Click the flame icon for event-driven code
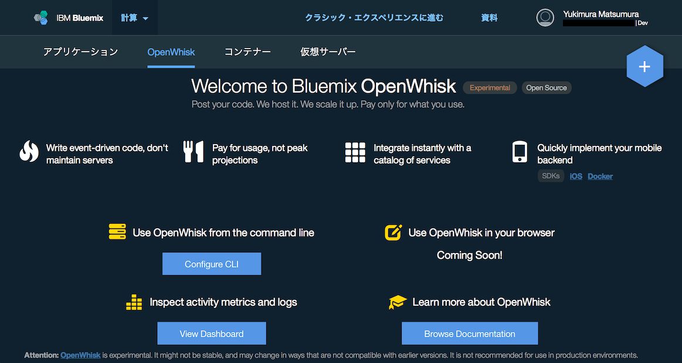The height and width of the screenshot is (363, 682). 29,151
